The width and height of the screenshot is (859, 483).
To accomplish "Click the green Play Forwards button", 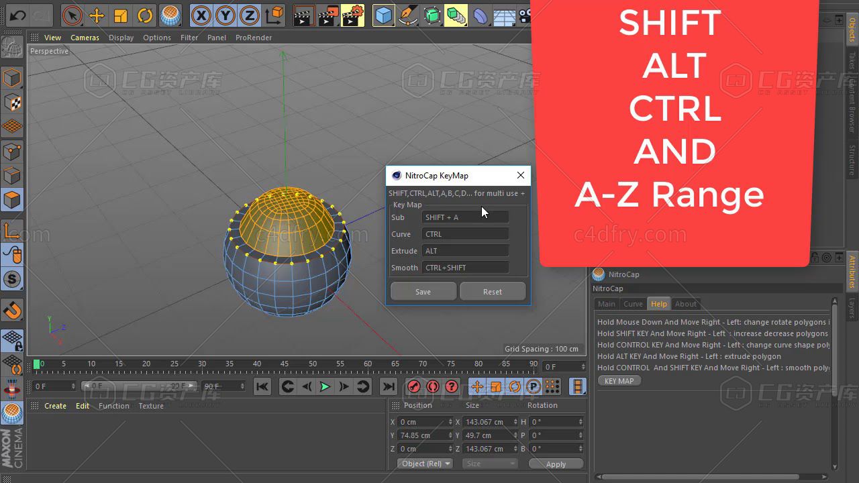I will click(325, 386).
